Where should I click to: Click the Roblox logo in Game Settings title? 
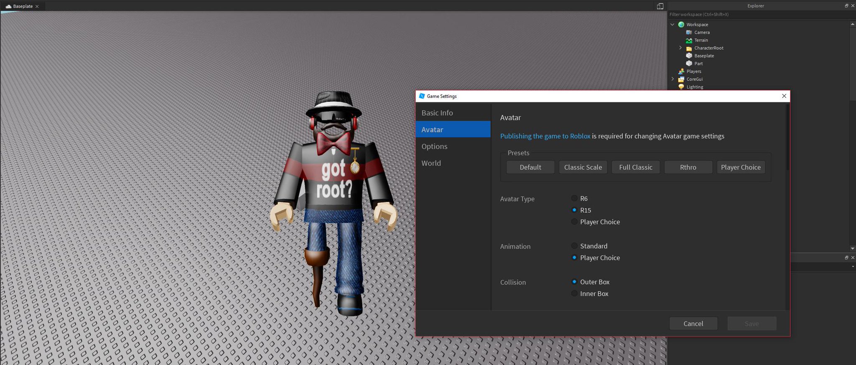[422, 96]
